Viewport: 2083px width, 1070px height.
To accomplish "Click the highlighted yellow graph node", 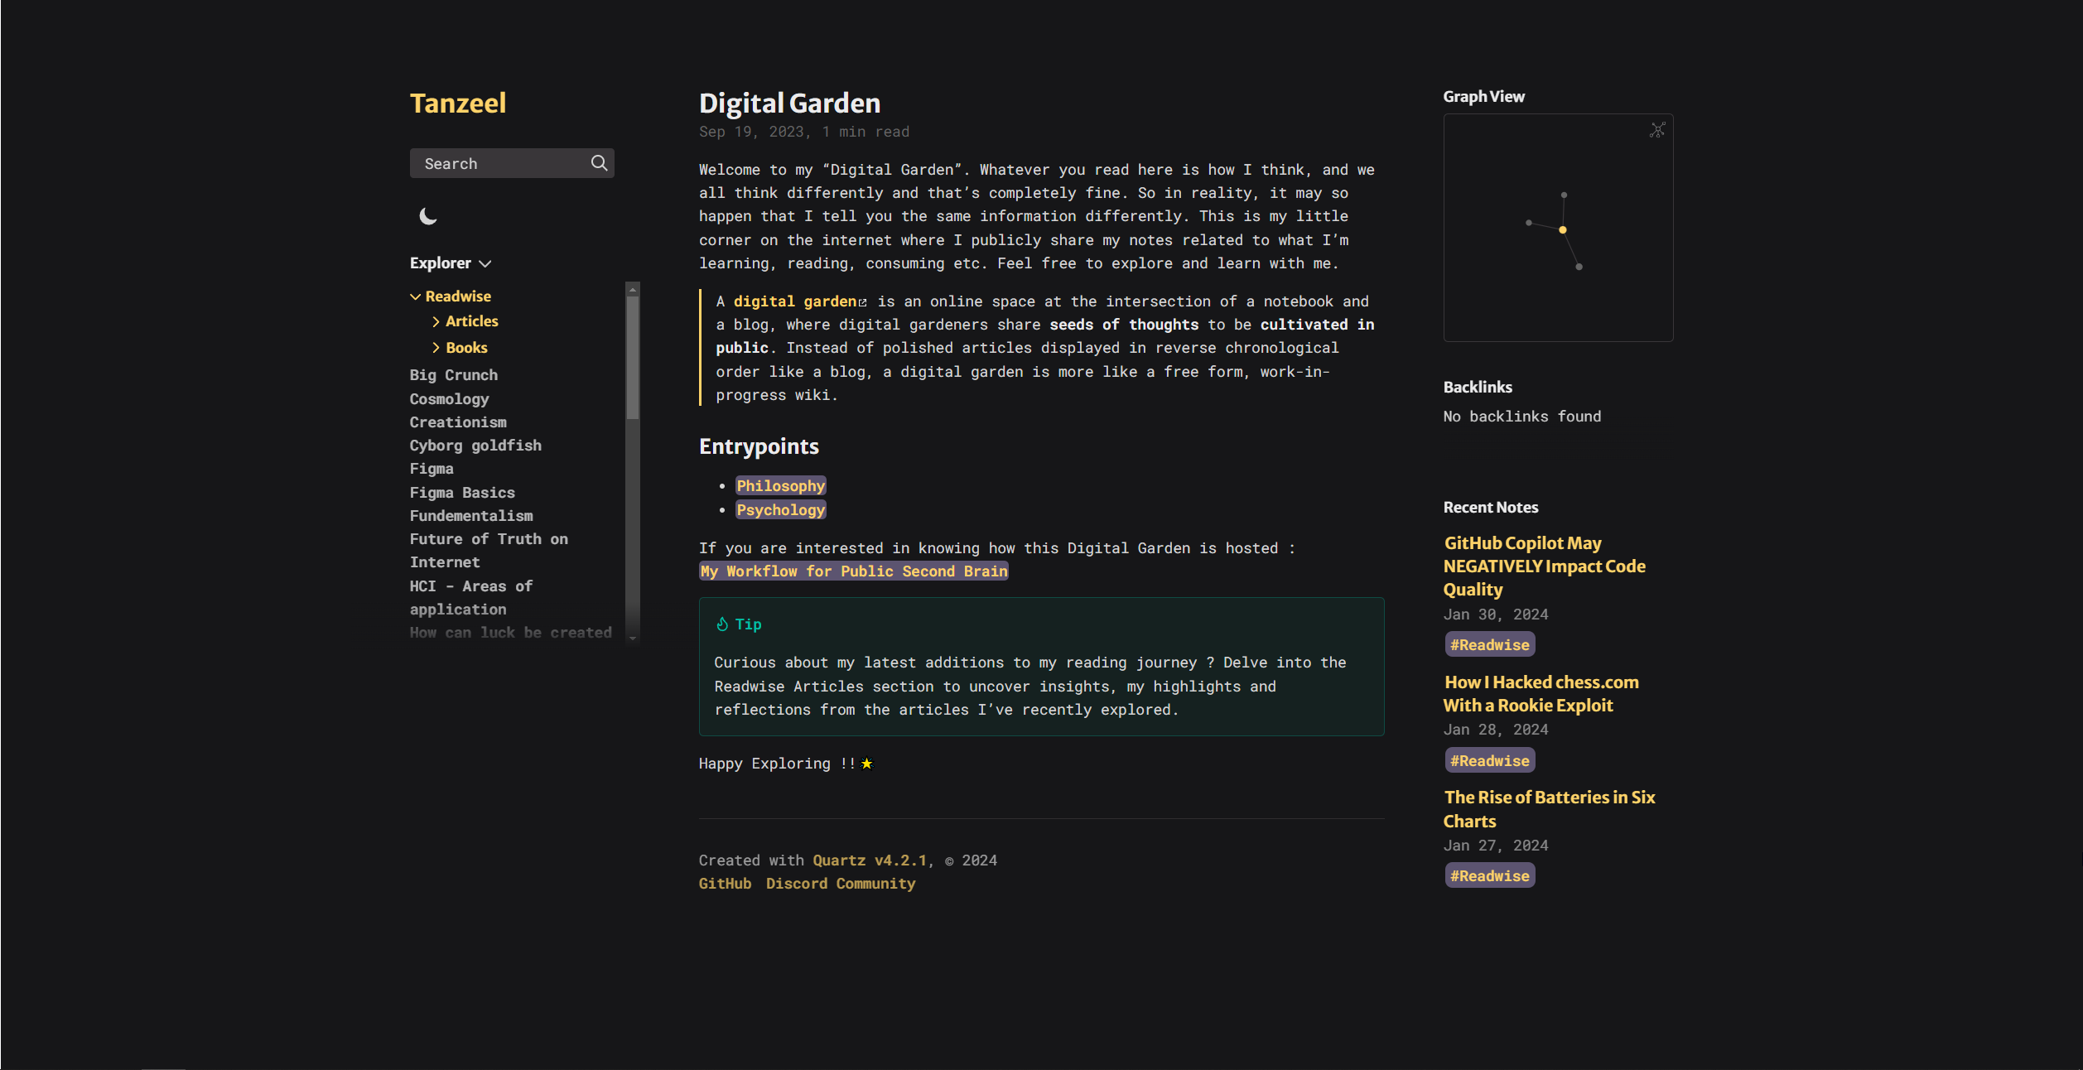I will coord(1562,230).
